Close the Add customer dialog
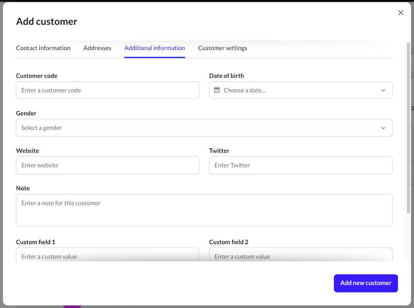This screenshot has height=308, width=414. (401, 13)
